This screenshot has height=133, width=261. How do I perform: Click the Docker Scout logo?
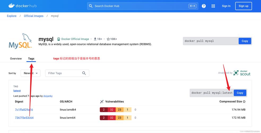point(242,73)
